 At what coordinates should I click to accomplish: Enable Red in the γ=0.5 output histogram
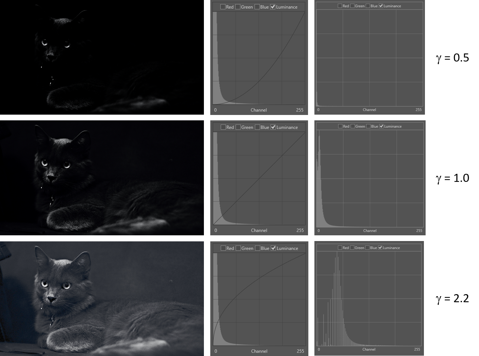click(339, 6)
